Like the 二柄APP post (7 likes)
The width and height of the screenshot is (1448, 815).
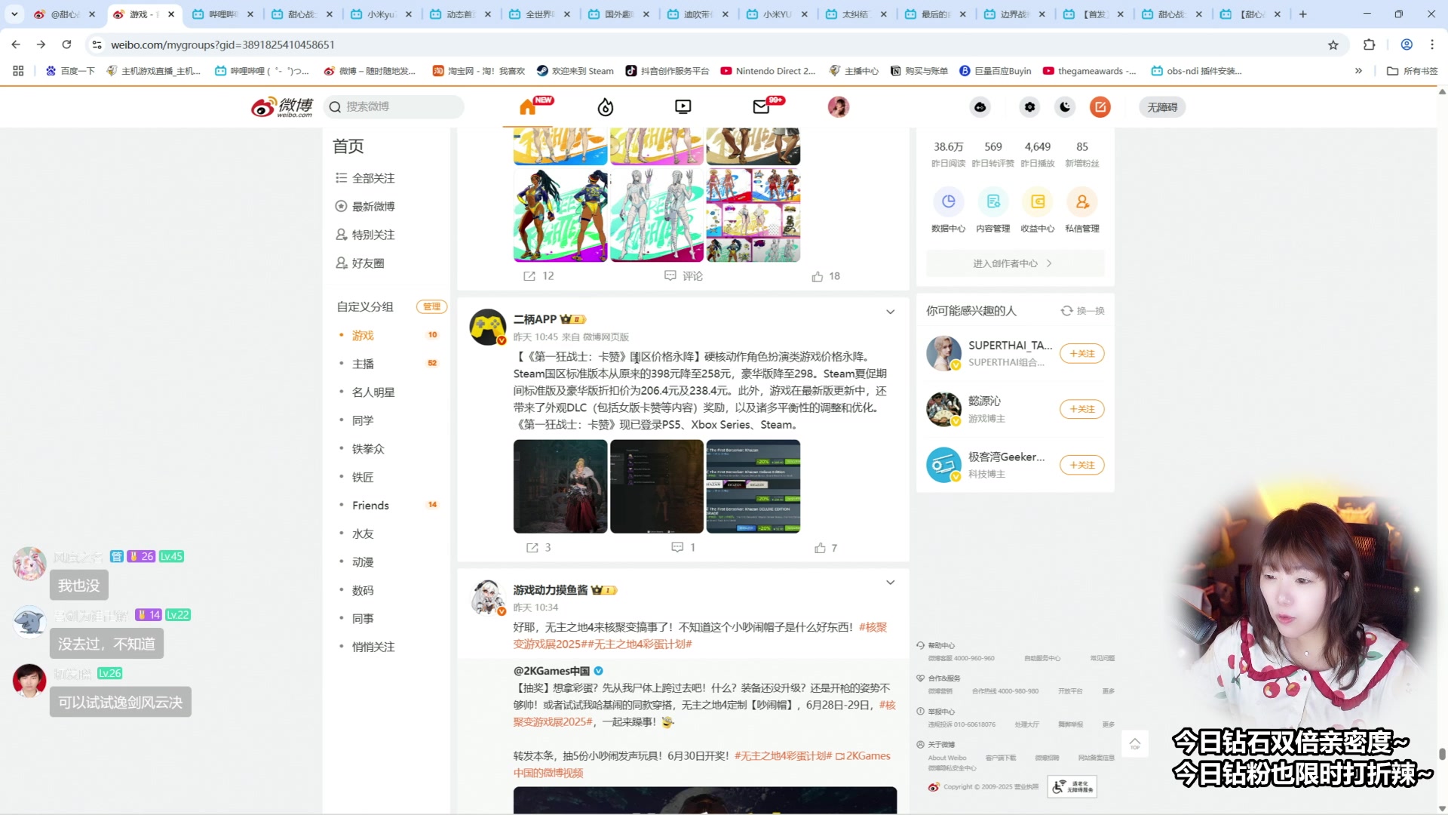(x=826, y=548)
